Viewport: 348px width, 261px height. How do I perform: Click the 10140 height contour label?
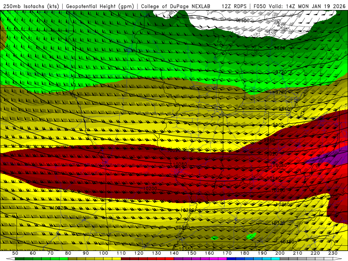(x=274, y=178)
